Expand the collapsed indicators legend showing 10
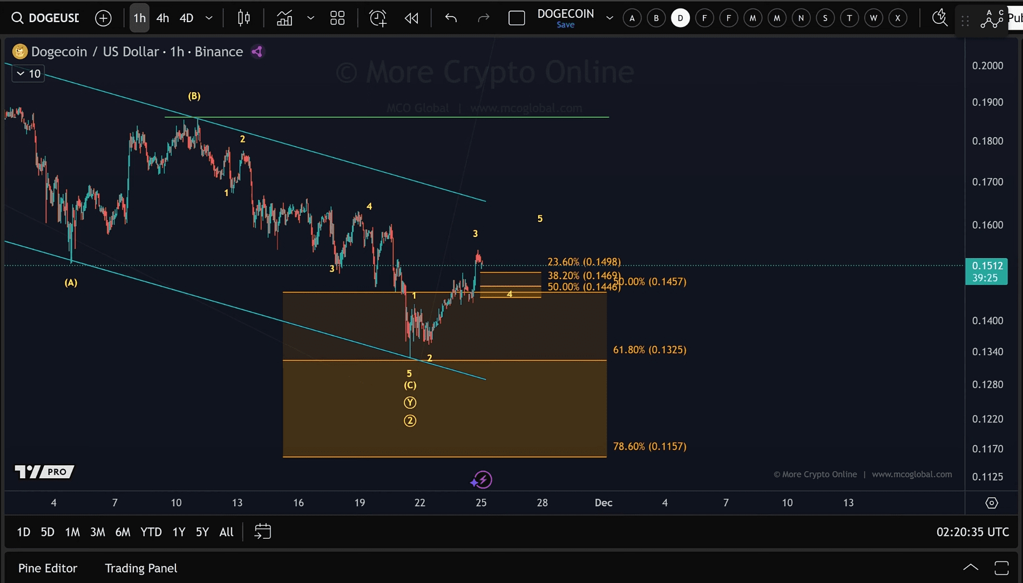This screenshot has width=1023, height=583. point(28,73)
